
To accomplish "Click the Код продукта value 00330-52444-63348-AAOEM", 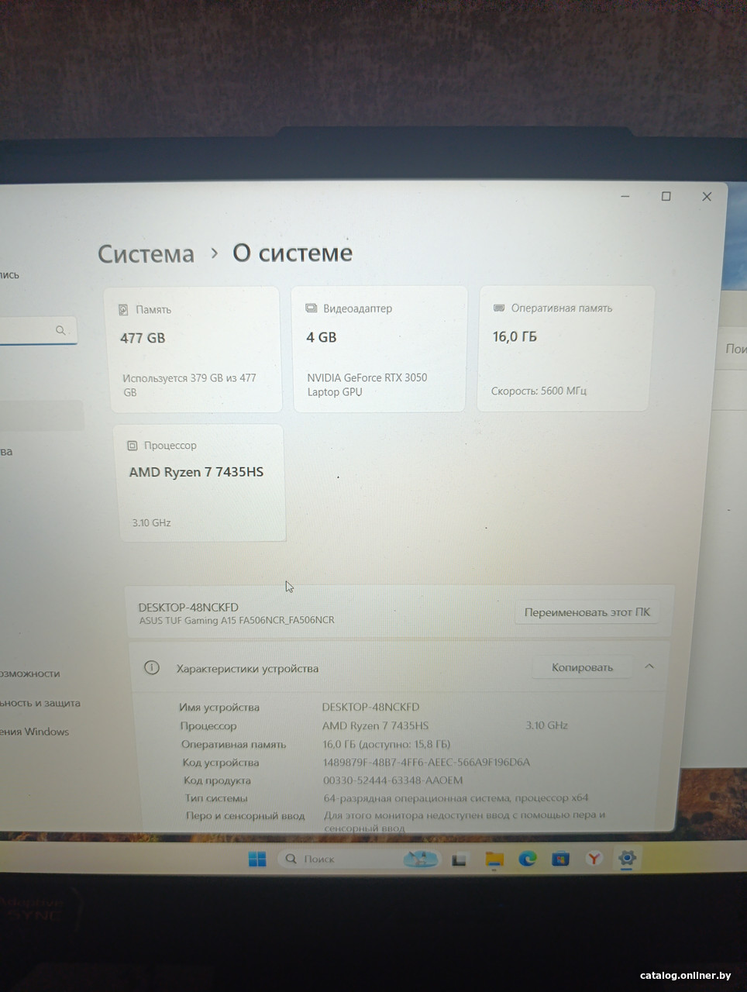I will pos(393,780).
